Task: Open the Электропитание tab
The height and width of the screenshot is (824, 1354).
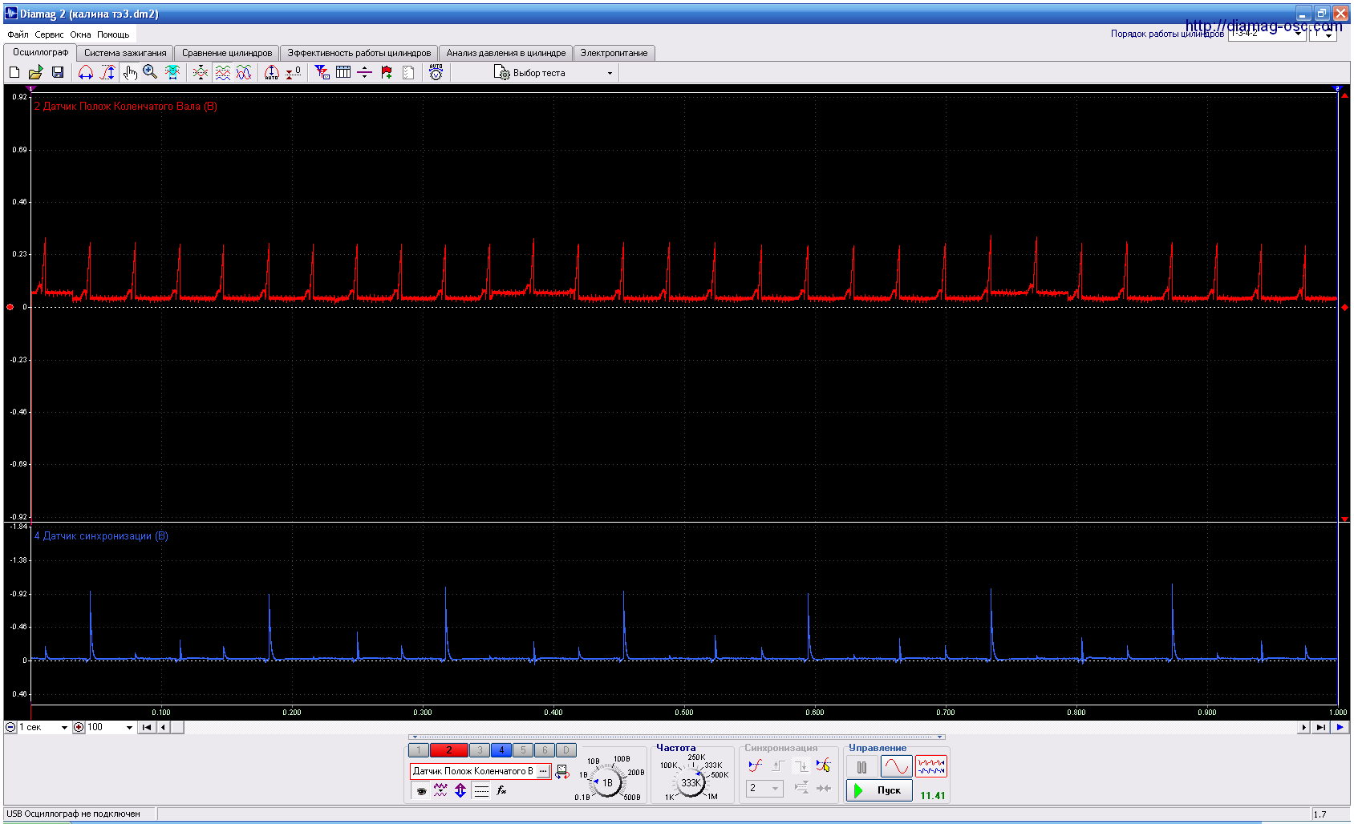Action: pyautogui.click(x=614, y=53)
